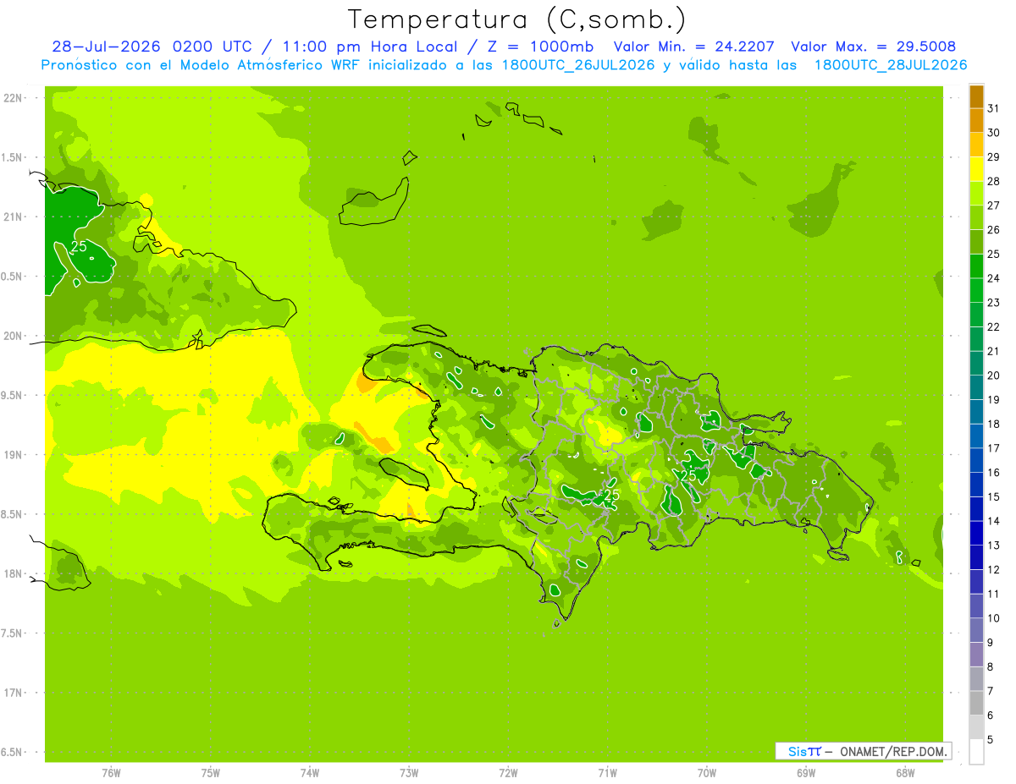The height and width of the screenshot is (784, 1016).
Task: Click the 27 value on color scale
Action: pos(993,206)
